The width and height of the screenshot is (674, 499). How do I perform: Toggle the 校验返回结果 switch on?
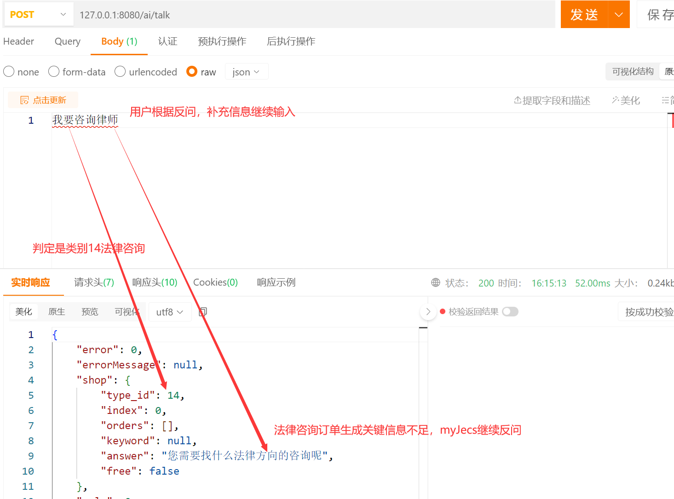tap(510, 311)
